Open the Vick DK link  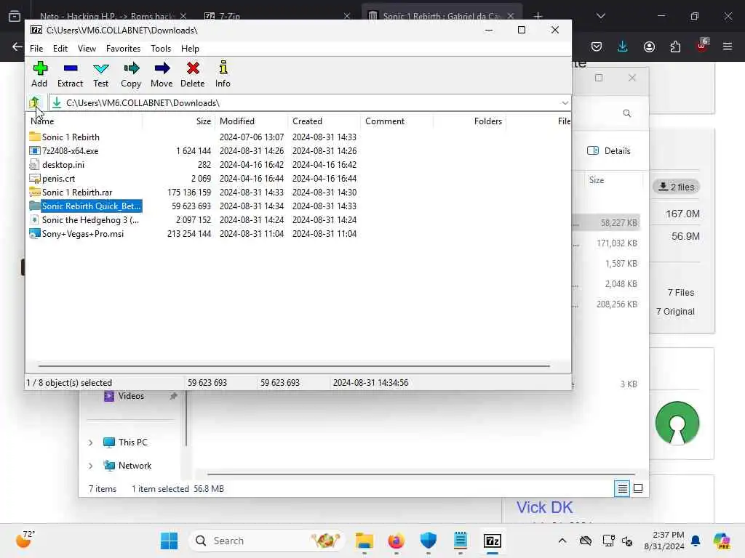(x=544, y=507)
